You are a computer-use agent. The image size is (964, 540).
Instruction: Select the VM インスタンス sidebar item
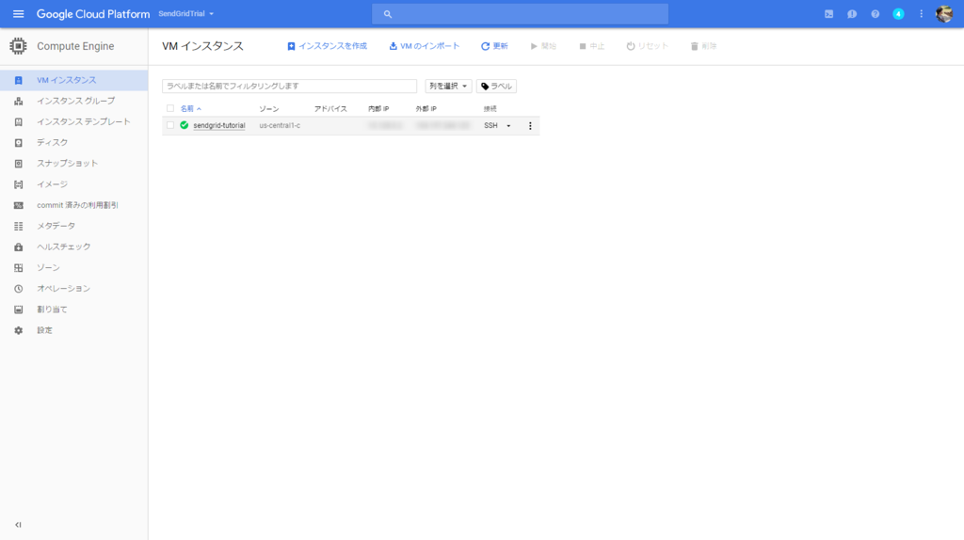(73, 80)
